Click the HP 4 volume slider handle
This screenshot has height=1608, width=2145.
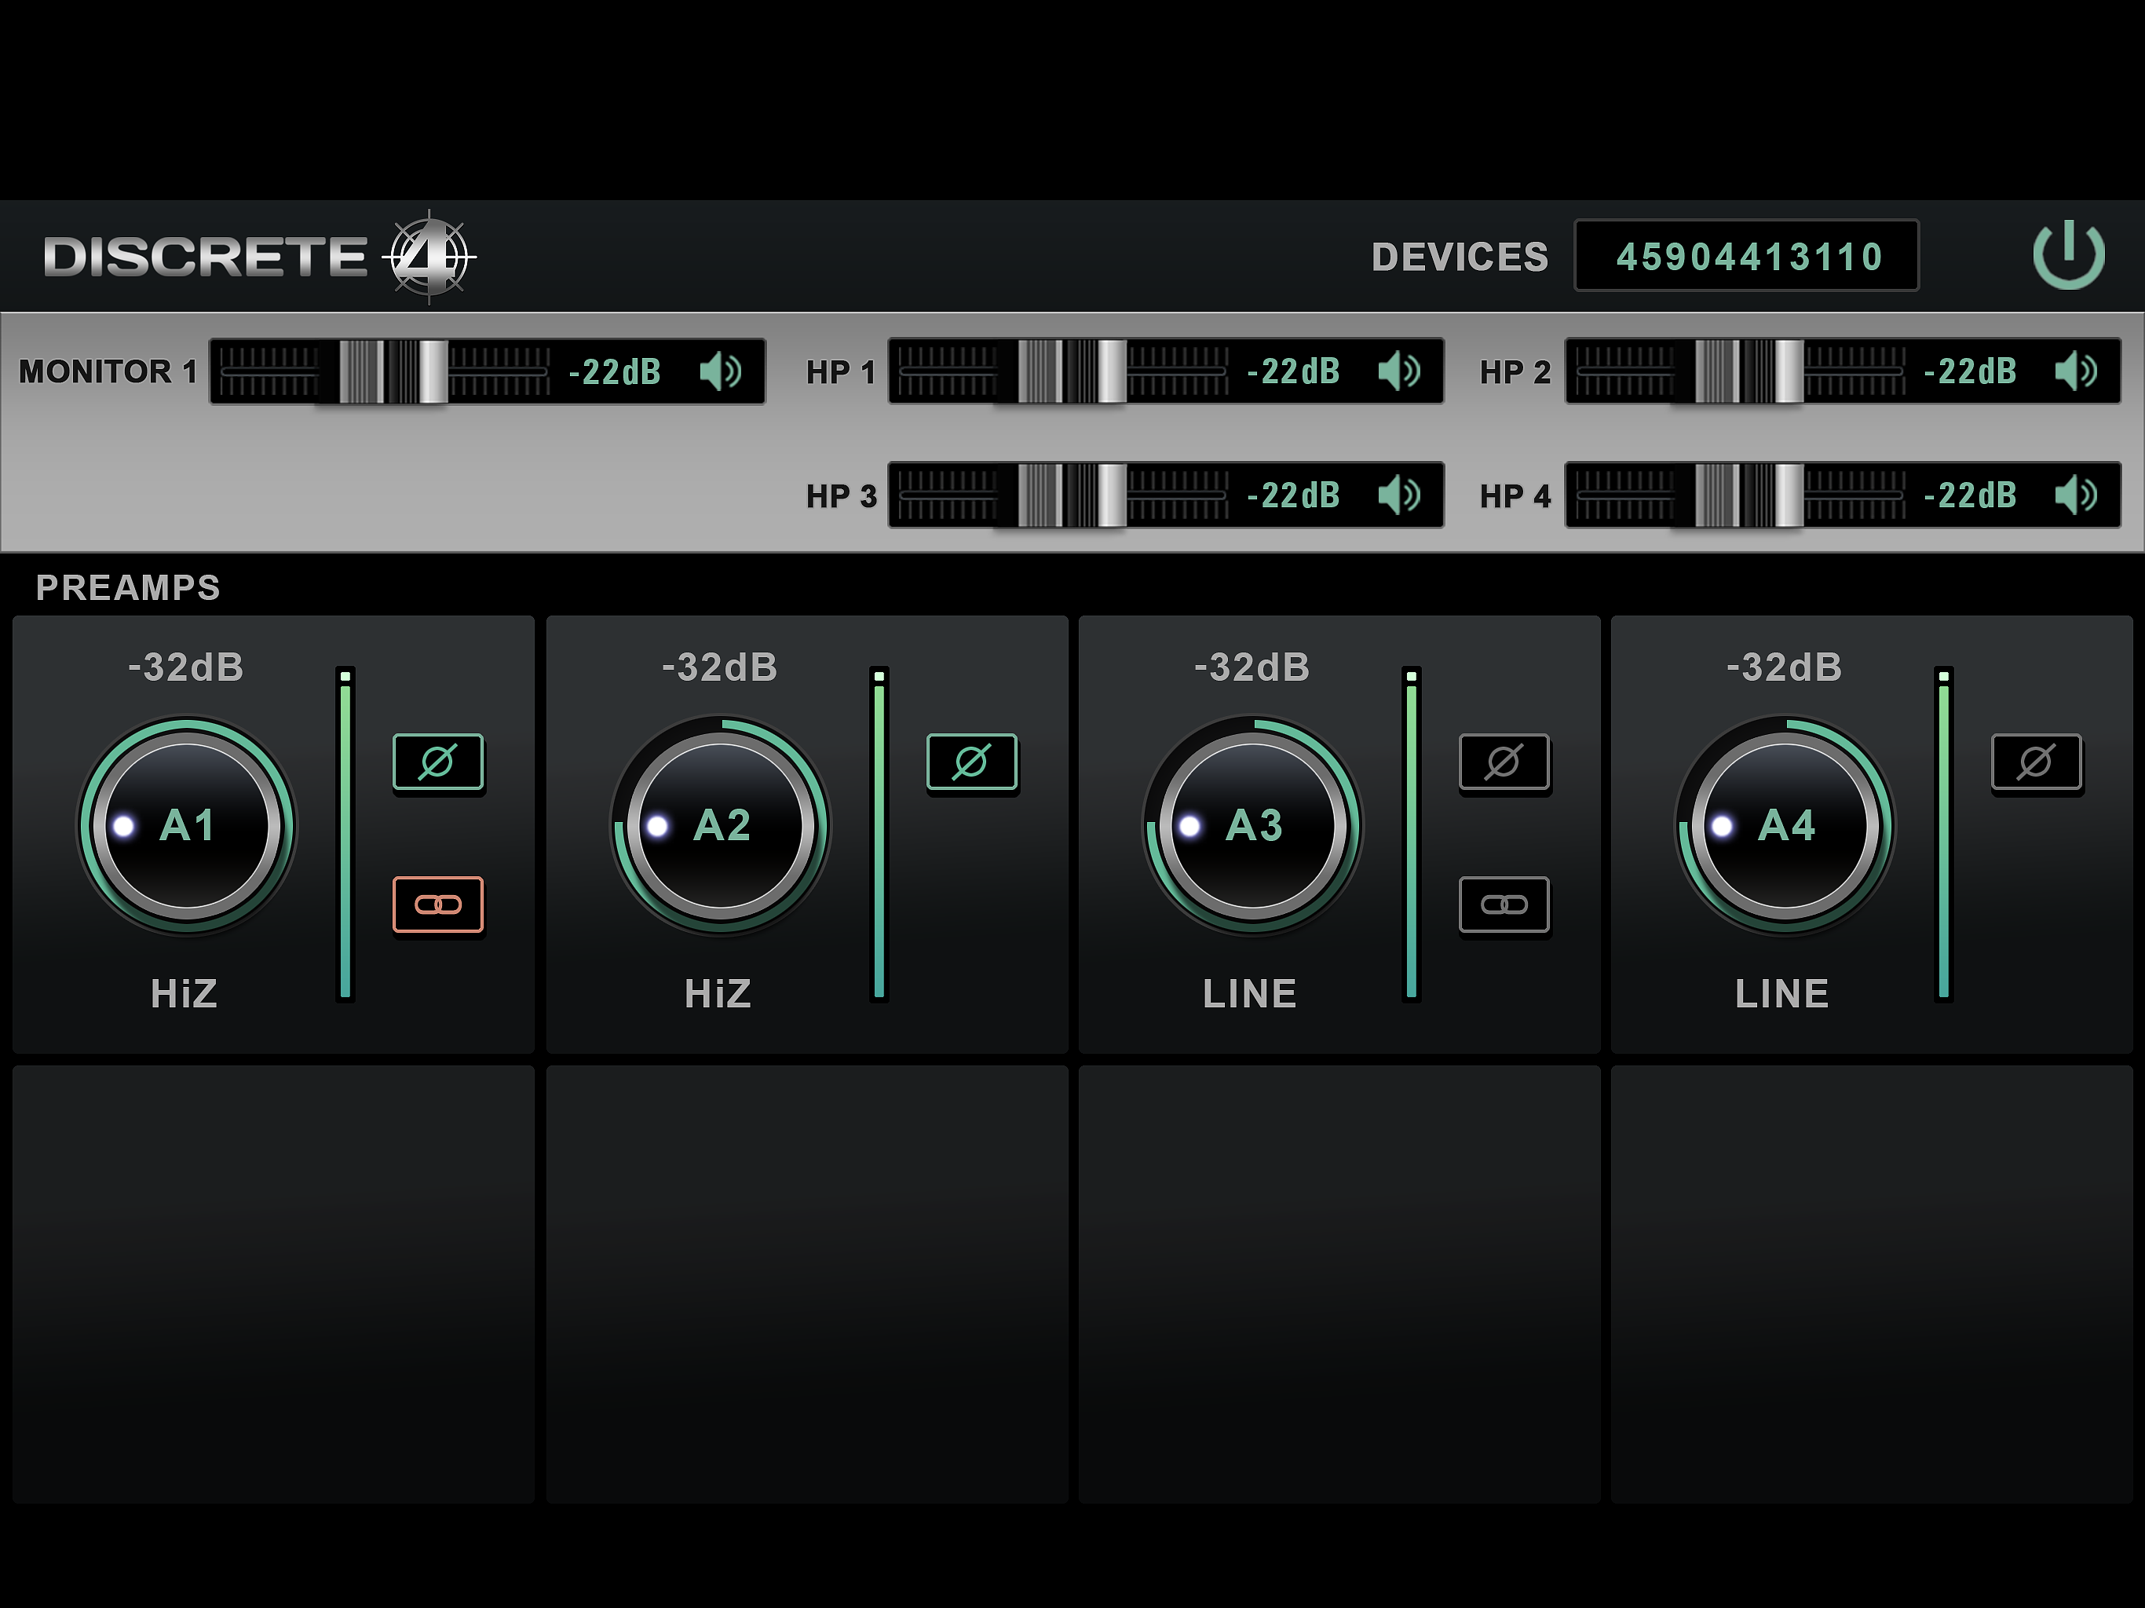1749,495
